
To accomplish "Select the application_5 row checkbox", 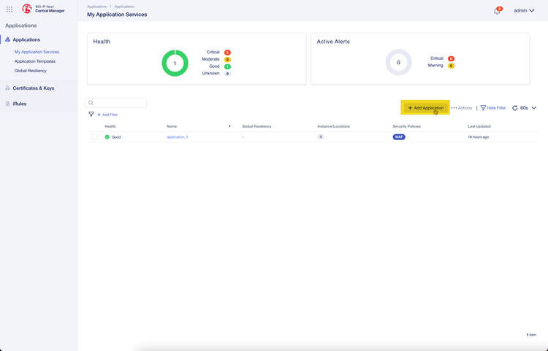I will point(94,137).
